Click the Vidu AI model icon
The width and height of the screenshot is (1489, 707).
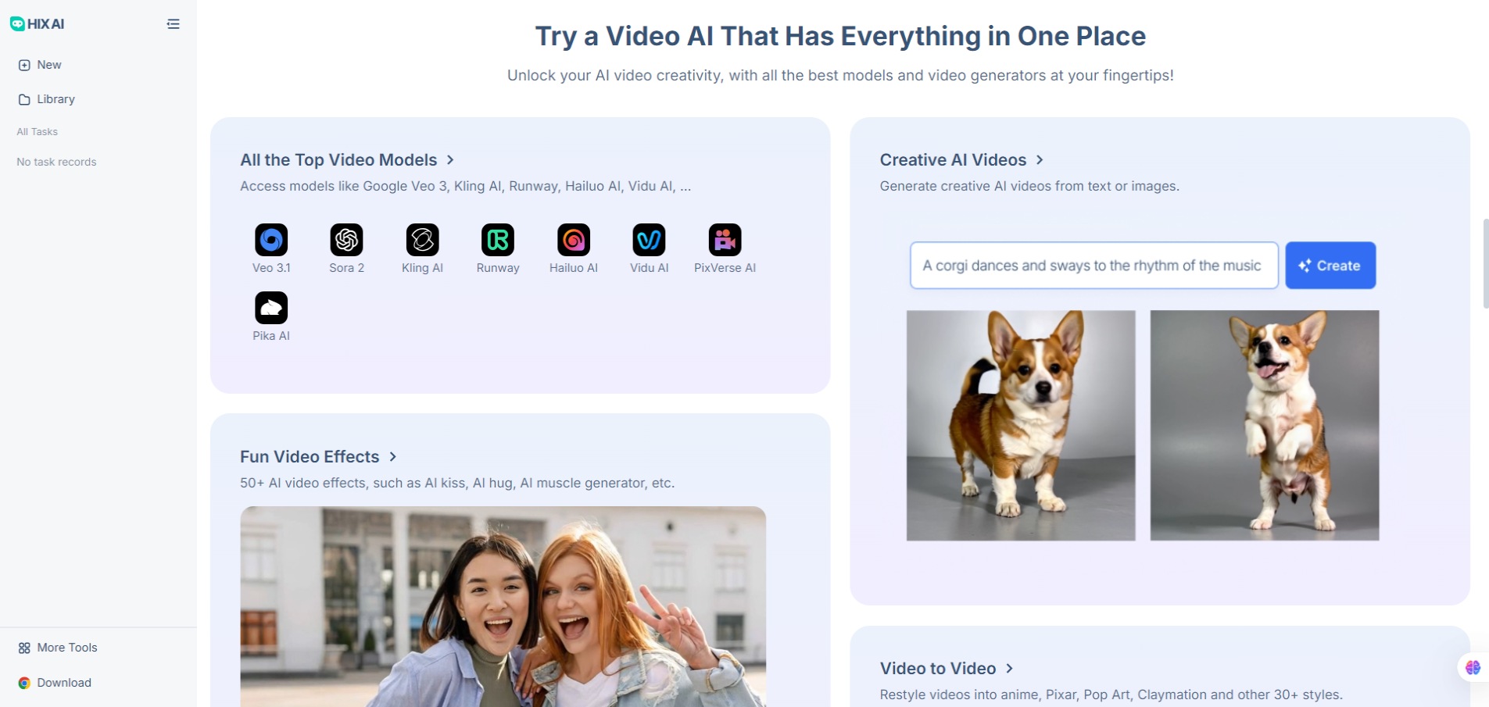point(649,240)
